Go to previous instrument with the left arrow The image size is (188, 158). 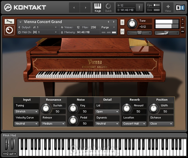[x=74, y=7]
